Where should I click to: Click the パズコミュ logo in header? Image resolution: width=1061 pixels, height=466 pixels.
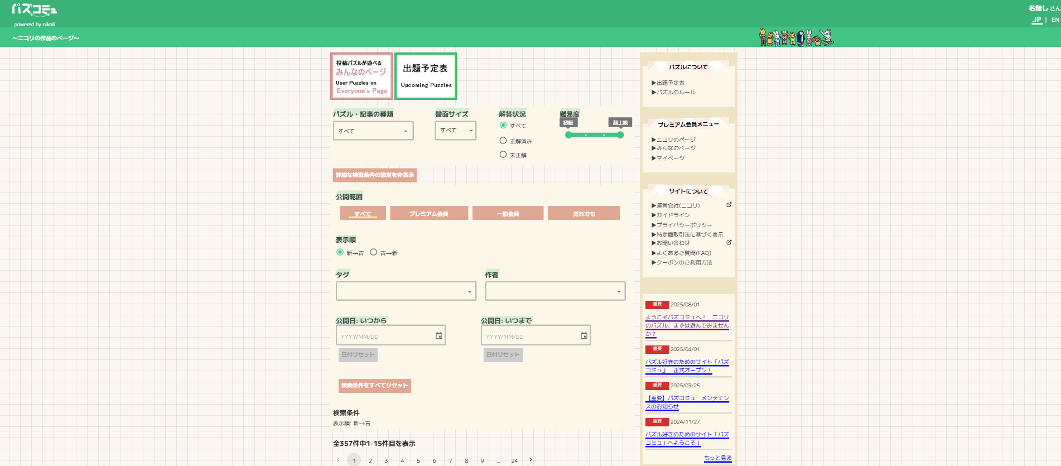click(x=34, y=11)
